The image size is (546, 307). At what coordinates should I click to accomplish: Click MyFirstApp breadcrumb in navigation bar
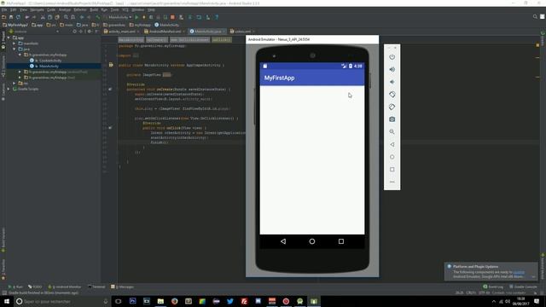pyautogui.click(x=15, y=25)
